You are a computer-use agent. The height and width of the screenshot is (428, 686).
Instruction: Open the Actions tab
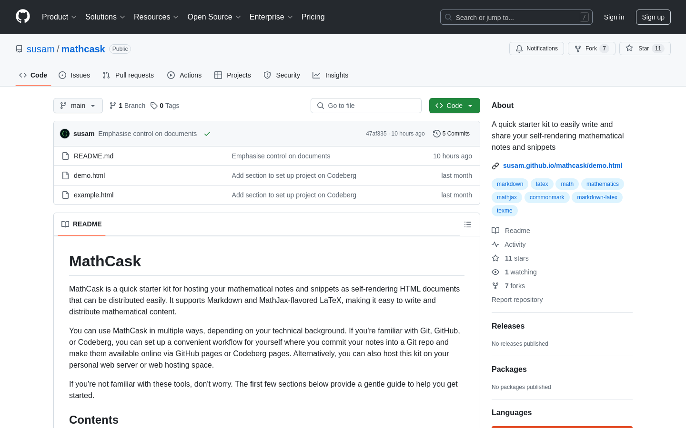184,75
